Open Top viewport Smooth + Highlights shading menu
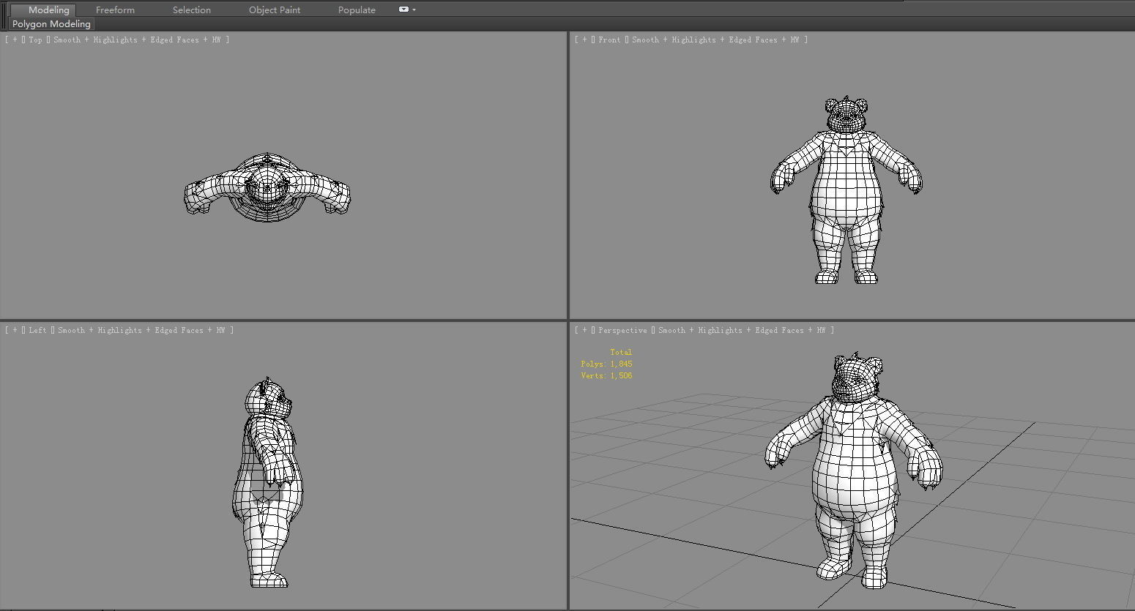The height and width of the screenshot is (611, 1135). click(137, 40)
